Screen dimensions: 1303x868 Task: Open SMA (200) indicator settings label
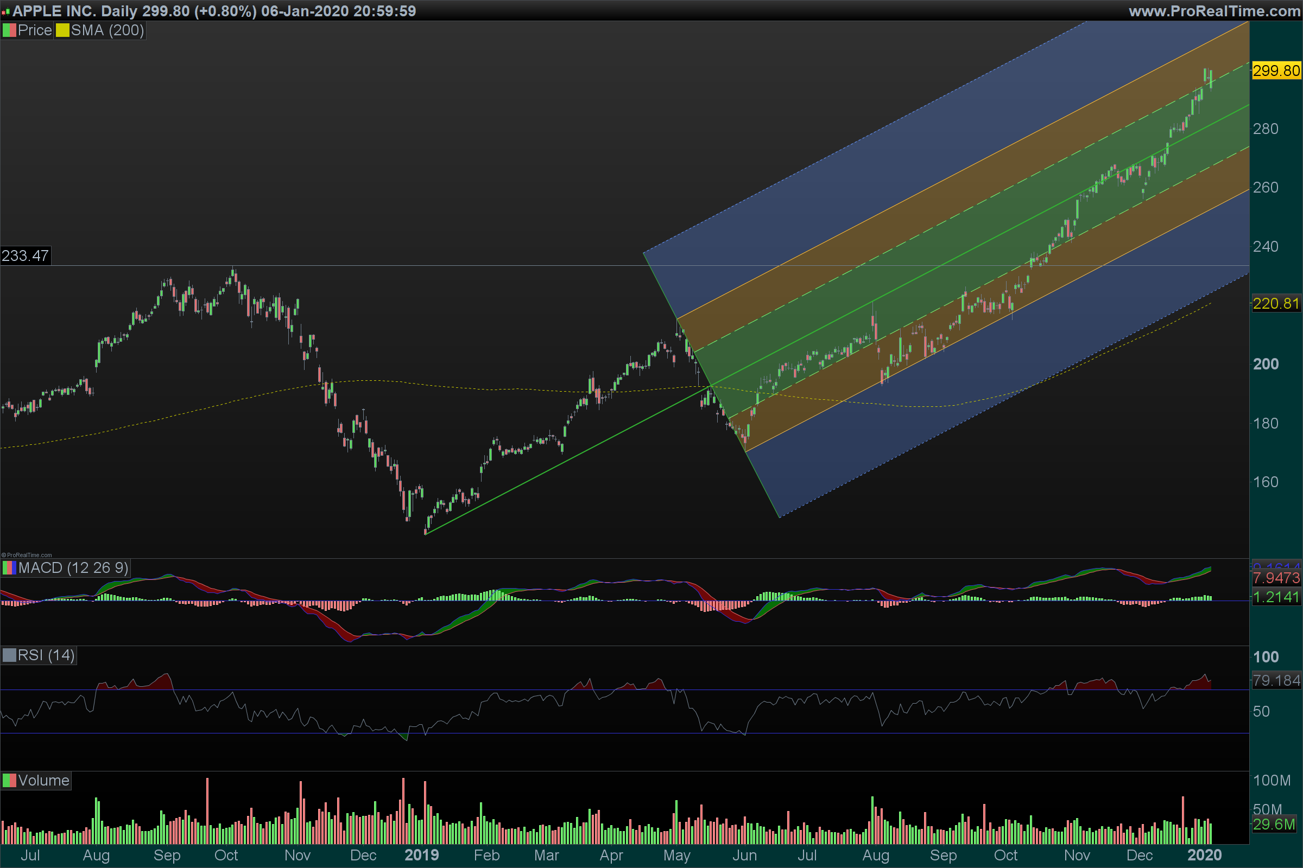tap(107, 30)
